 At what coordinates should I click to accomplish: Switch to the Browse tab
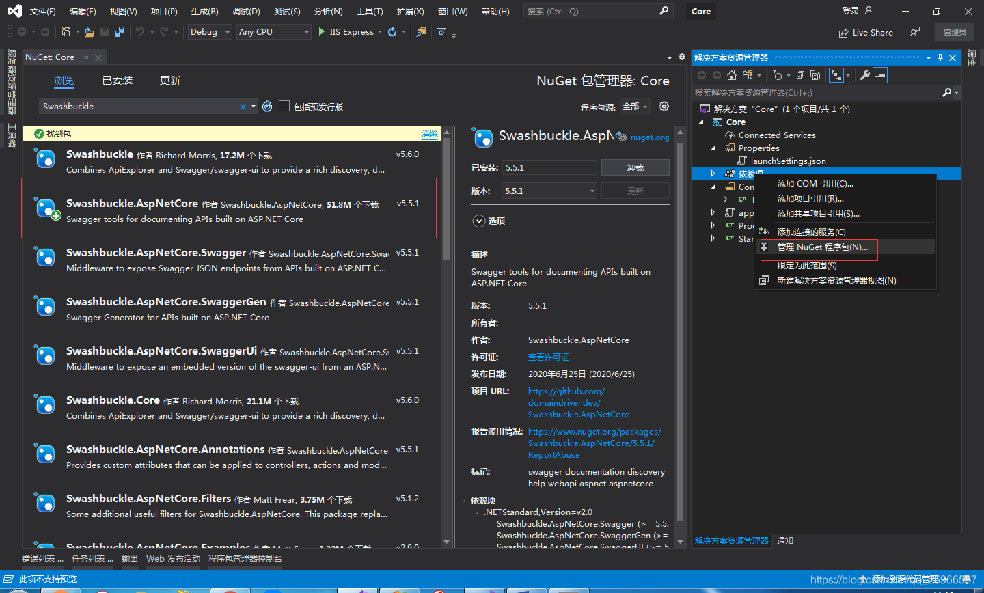tap(64, 81)
